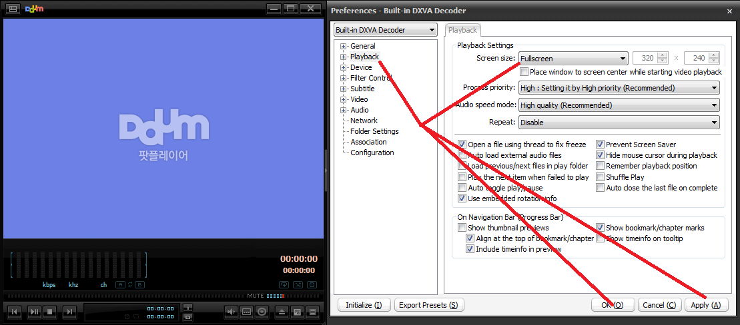Expand the Device tree node

(343, 67)
